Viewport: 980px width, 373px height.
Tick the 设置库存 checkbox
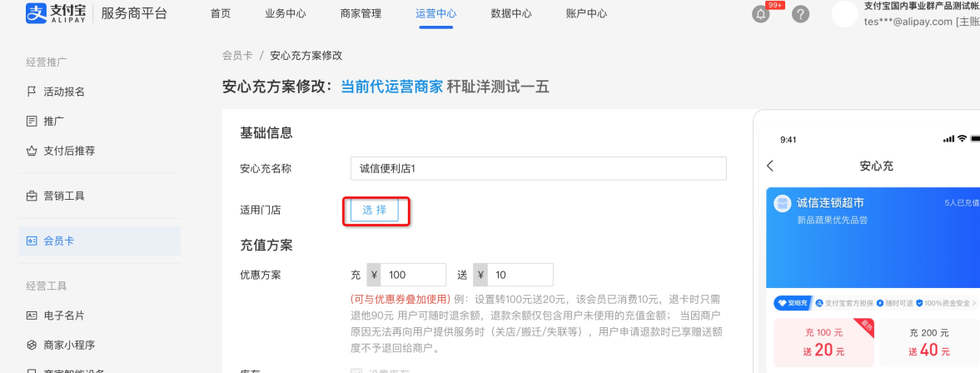pos(356,371)
